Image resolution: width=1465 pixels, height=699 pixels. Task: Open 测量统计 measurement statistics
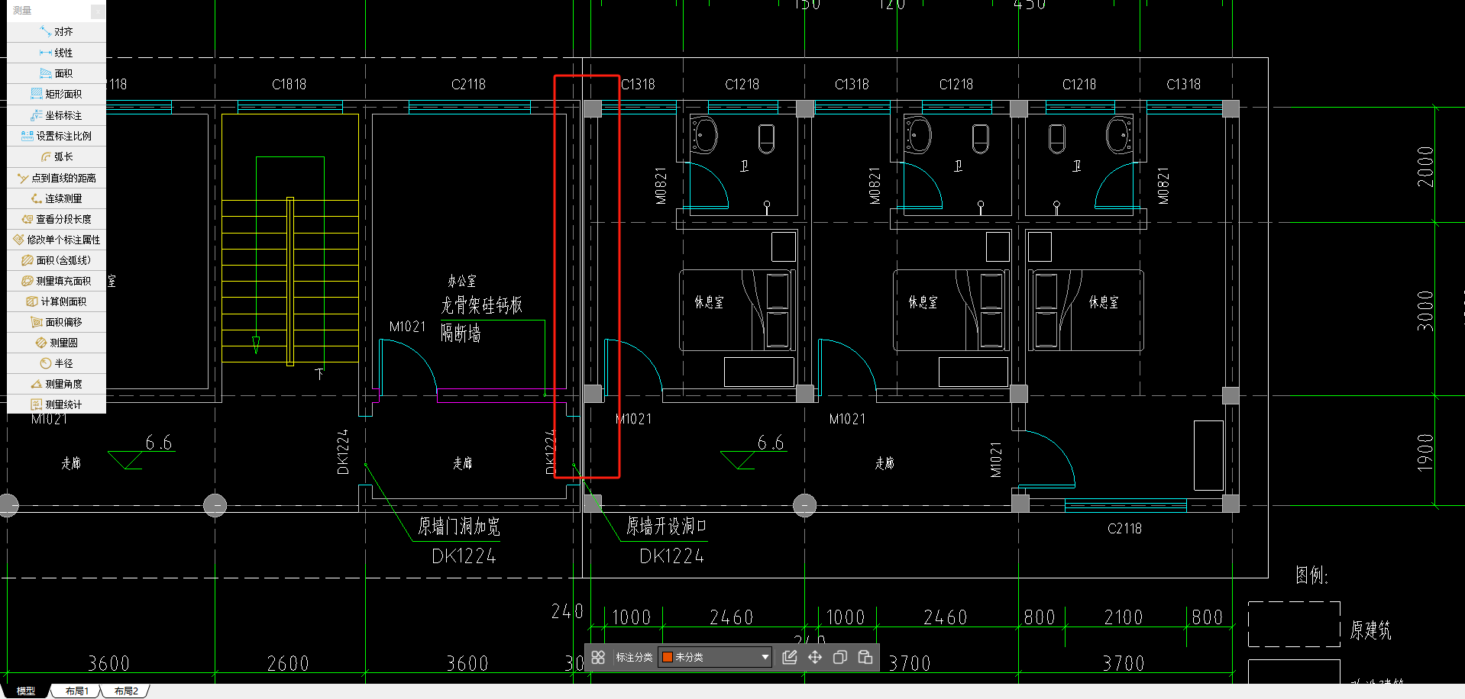point(57,404)
